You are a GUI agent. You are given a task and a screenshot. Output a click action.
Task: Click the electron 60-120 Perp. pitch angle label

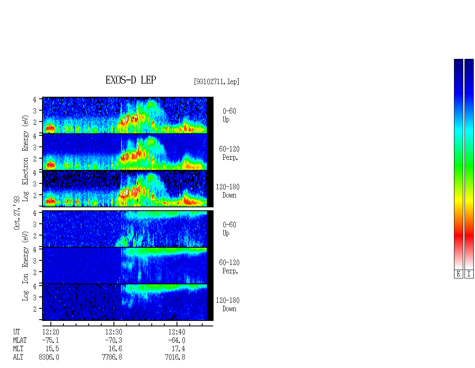pyautogui.click(x=229, y=153)
